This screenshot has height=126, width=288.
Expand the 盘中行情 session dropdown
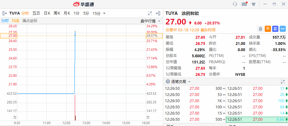159,21
